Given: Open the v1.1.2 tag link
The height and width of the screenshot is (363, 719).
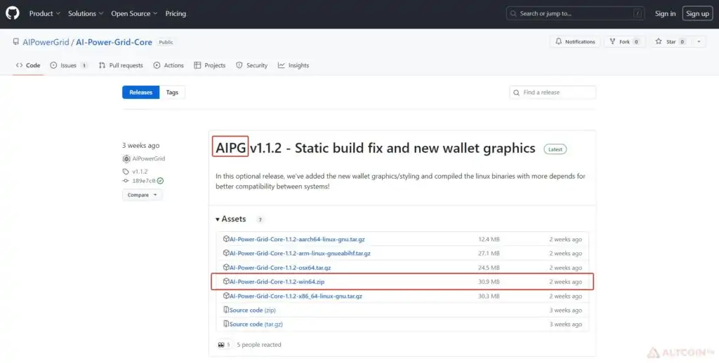Looking at the screenshot, I should point(140,172).
